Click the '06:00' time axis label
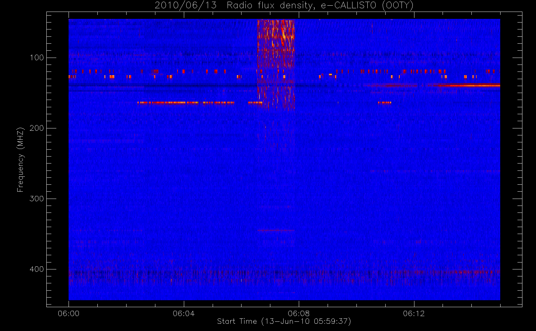536x331 pixels. click(69, 313)
